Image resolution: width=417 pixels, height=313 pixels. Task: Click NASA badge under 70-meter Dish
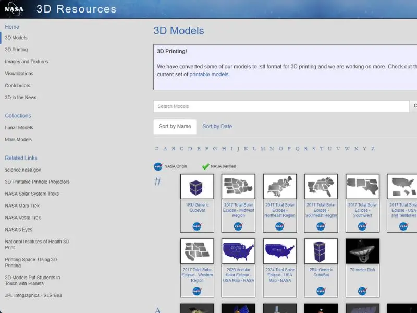click(362, 291)
